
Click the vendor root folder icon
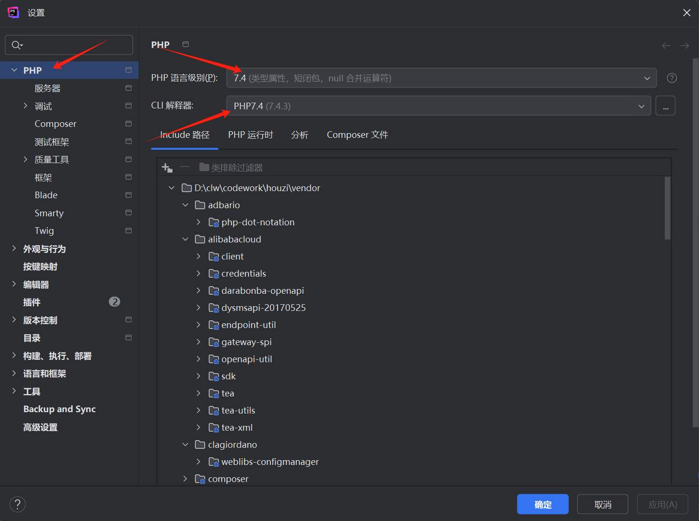[187, 188]
